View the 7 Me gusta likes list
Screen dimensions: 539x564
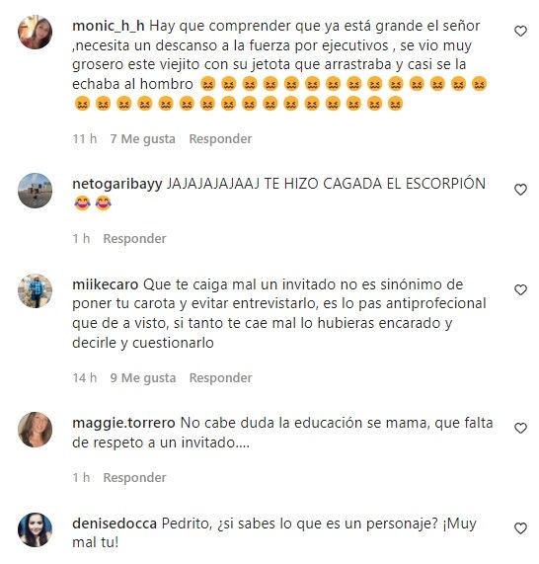tap(143, 139)
